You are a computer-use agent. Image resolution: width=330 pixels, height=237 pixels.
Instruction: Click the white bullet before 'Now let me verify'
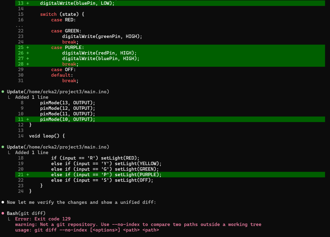point(3,202)
